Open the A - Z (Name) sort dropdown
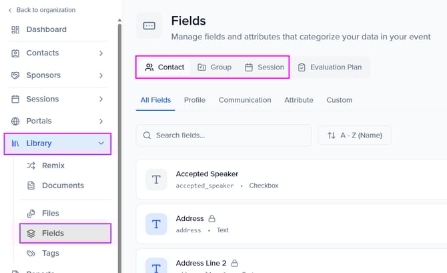This screenshot has height=273, width=447. point(354,135)
